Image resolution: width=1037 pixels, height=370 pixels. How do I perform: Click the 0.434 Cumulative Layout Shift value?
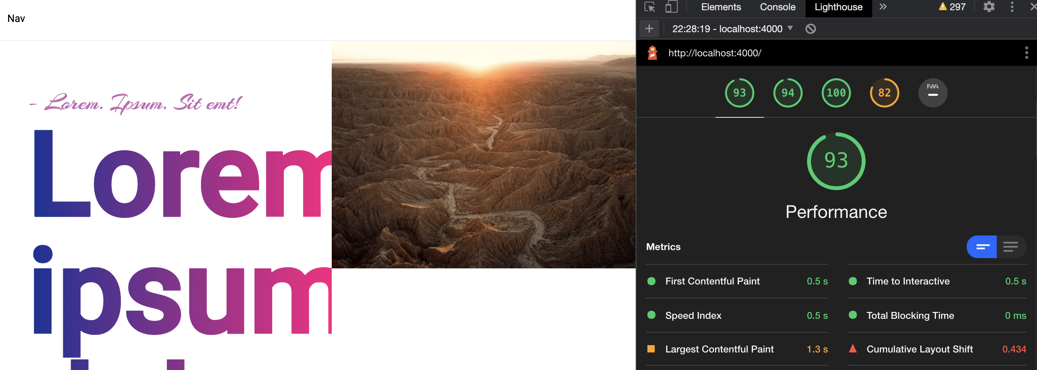(x=1014, y=349)
